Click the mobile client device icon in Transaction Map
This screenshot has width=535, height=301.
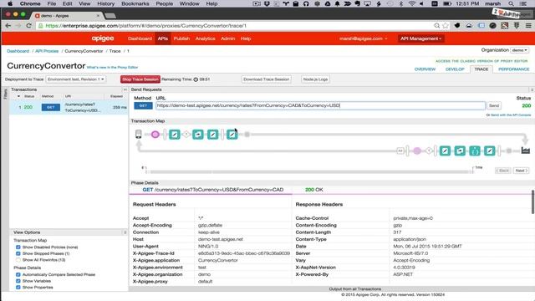(x=138, y=134)
